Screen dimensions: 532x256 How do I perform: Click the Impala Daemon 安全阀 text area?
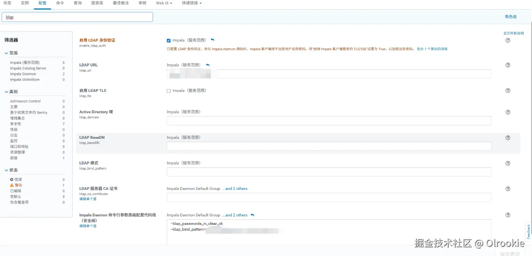tap(329, 232)
